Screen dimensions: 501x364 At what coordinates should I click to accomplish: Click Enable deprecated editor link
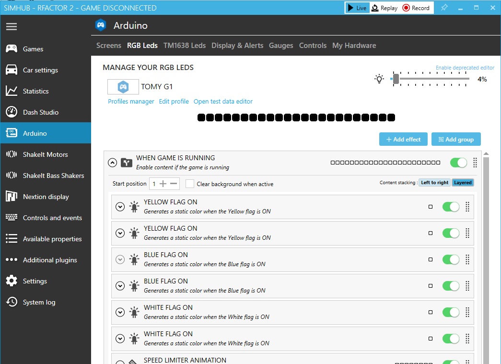[465, 68]
